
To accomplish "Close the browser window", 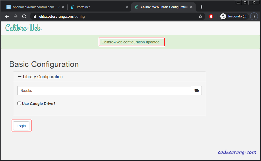I will 254,2.
